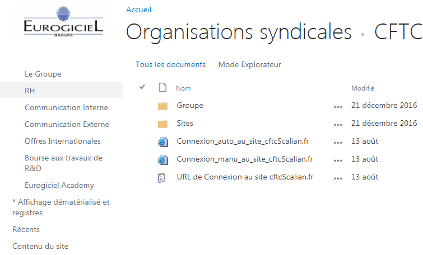Open Communication Interne navigation item
The height and width of the screenshot is (255, 423).
[66, 108]
